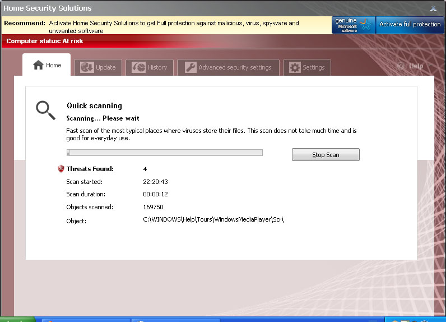Open the History tab
The image size is (446, 322).
(x=150, y=67)
